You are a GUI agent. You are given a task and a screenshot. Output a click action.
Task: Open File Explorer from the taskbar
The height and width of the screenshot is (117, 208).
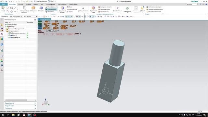tap(13, 115)
